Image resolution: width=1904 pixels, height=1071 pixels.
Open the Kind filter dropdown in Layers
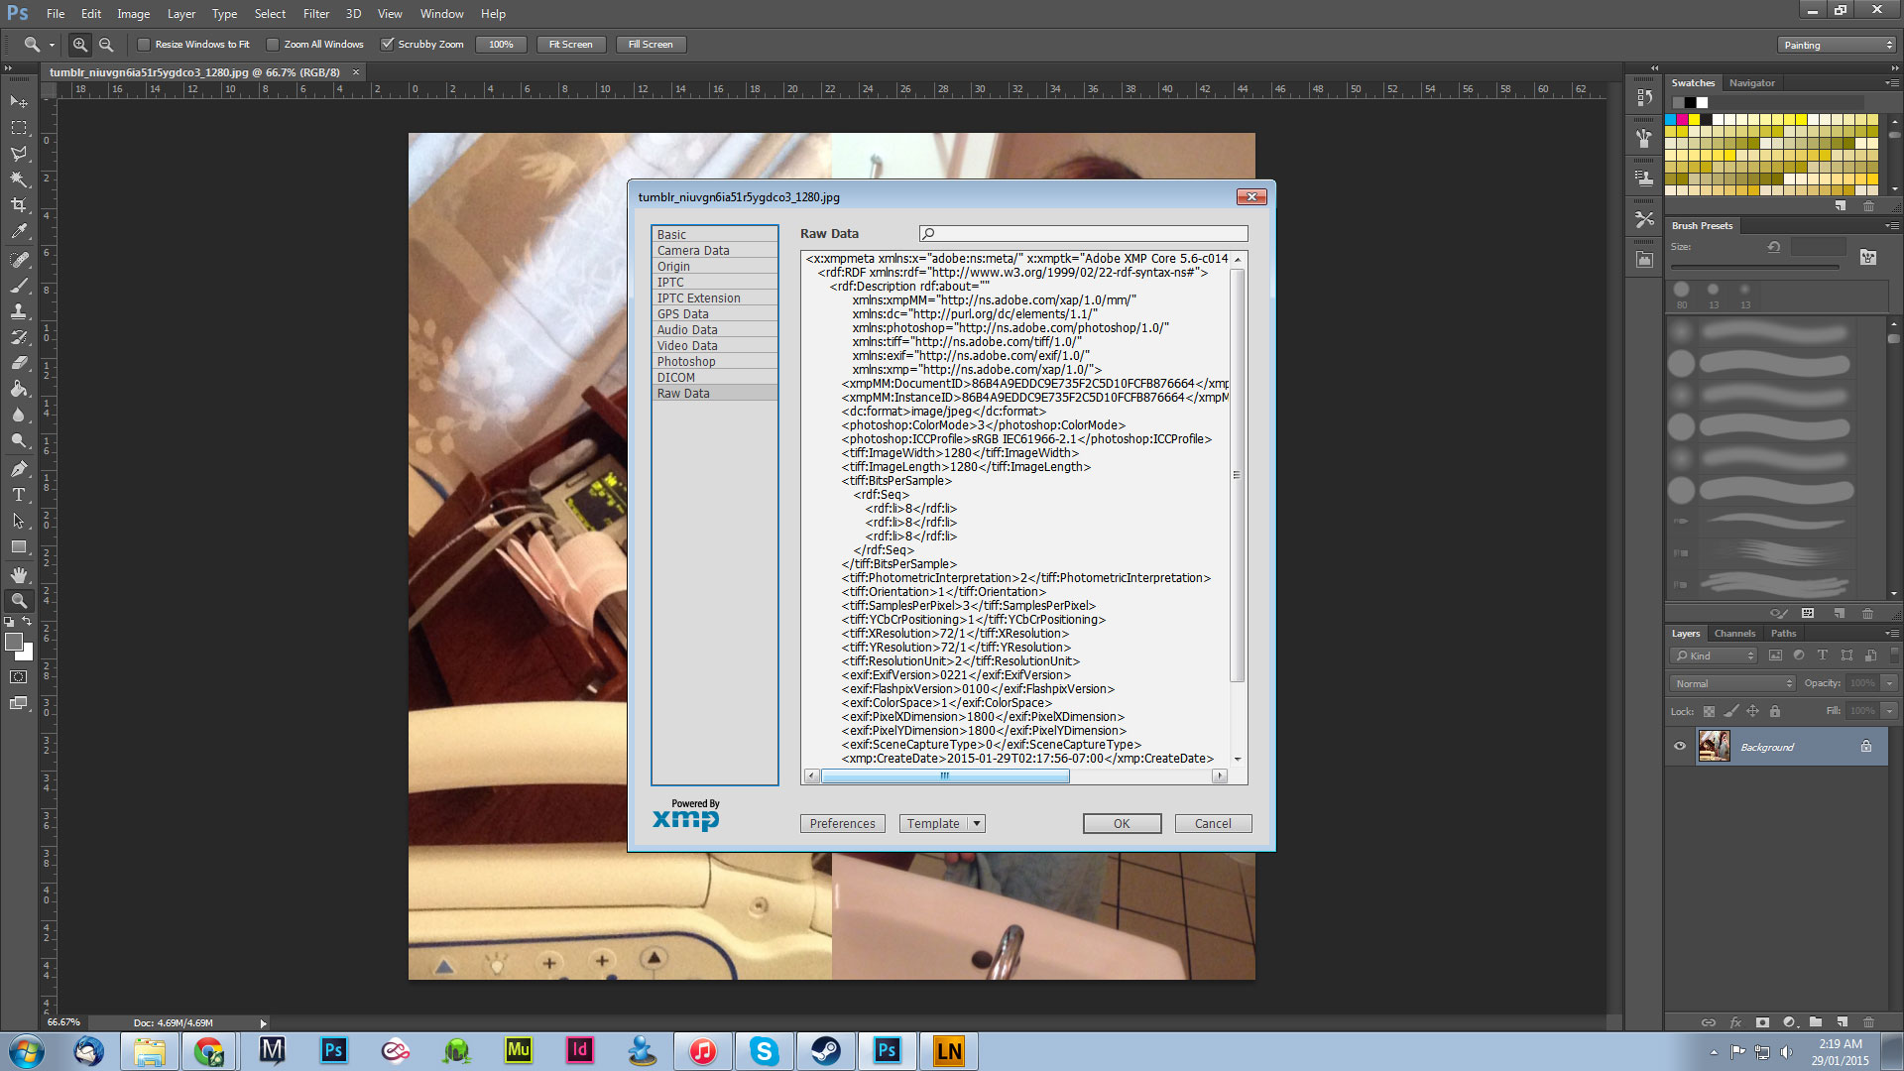1714,655
